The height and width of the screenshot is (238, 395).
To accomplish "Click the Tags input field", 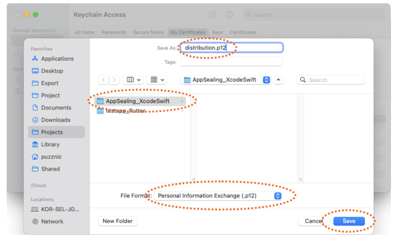I will click(231, 61).
